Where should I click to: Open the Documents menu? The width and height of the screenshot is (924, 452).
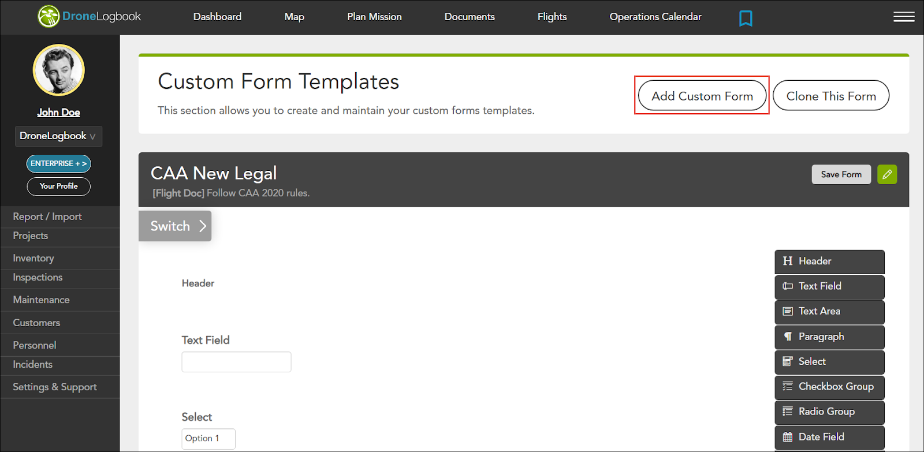pyautogui.click(x=470, y=17)
